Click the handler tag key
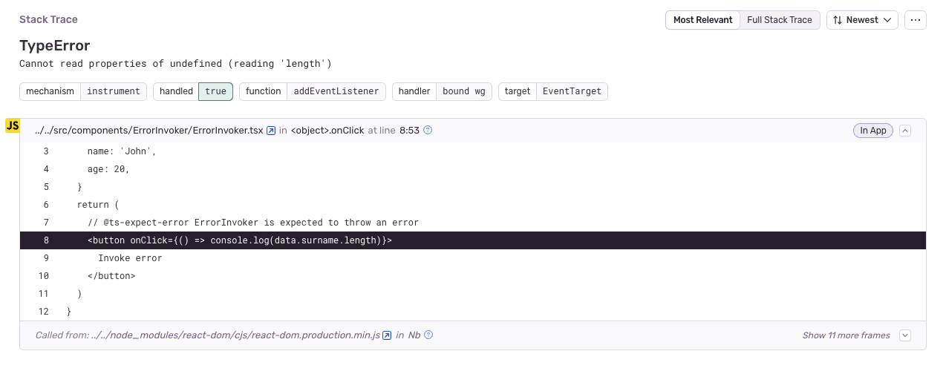This screenshot has width=946, height=371. (x=414, y=91)
